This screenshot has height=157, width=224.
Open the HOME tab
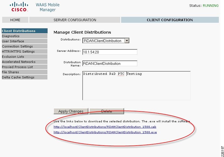(x=15, y=20)
